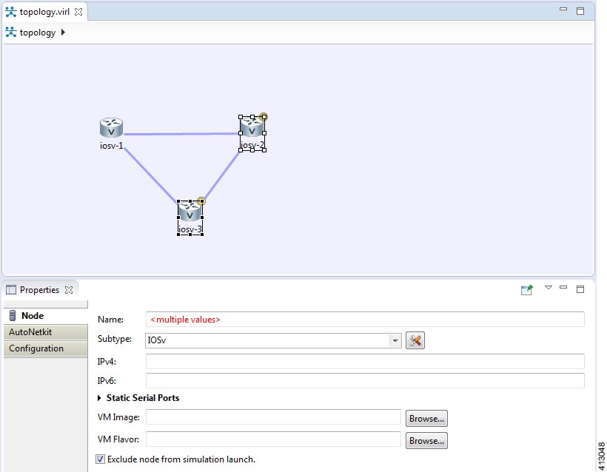Image resolution: width=607 pixels, height=472 pixels.
Task: Expand the Static Serial Ports section
Action: (98, 398)
